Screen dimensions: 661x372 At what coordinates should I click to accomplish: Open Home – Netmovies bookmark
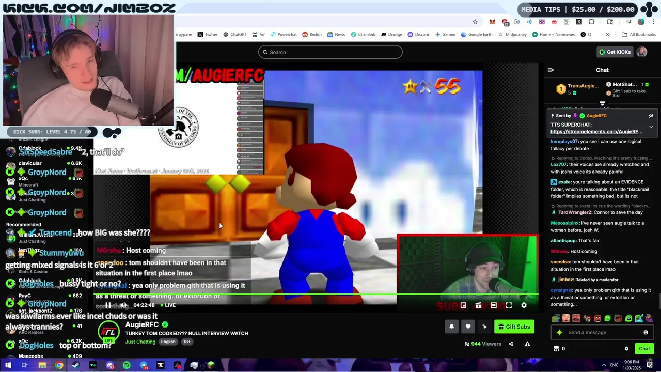(x=553, y=35)
